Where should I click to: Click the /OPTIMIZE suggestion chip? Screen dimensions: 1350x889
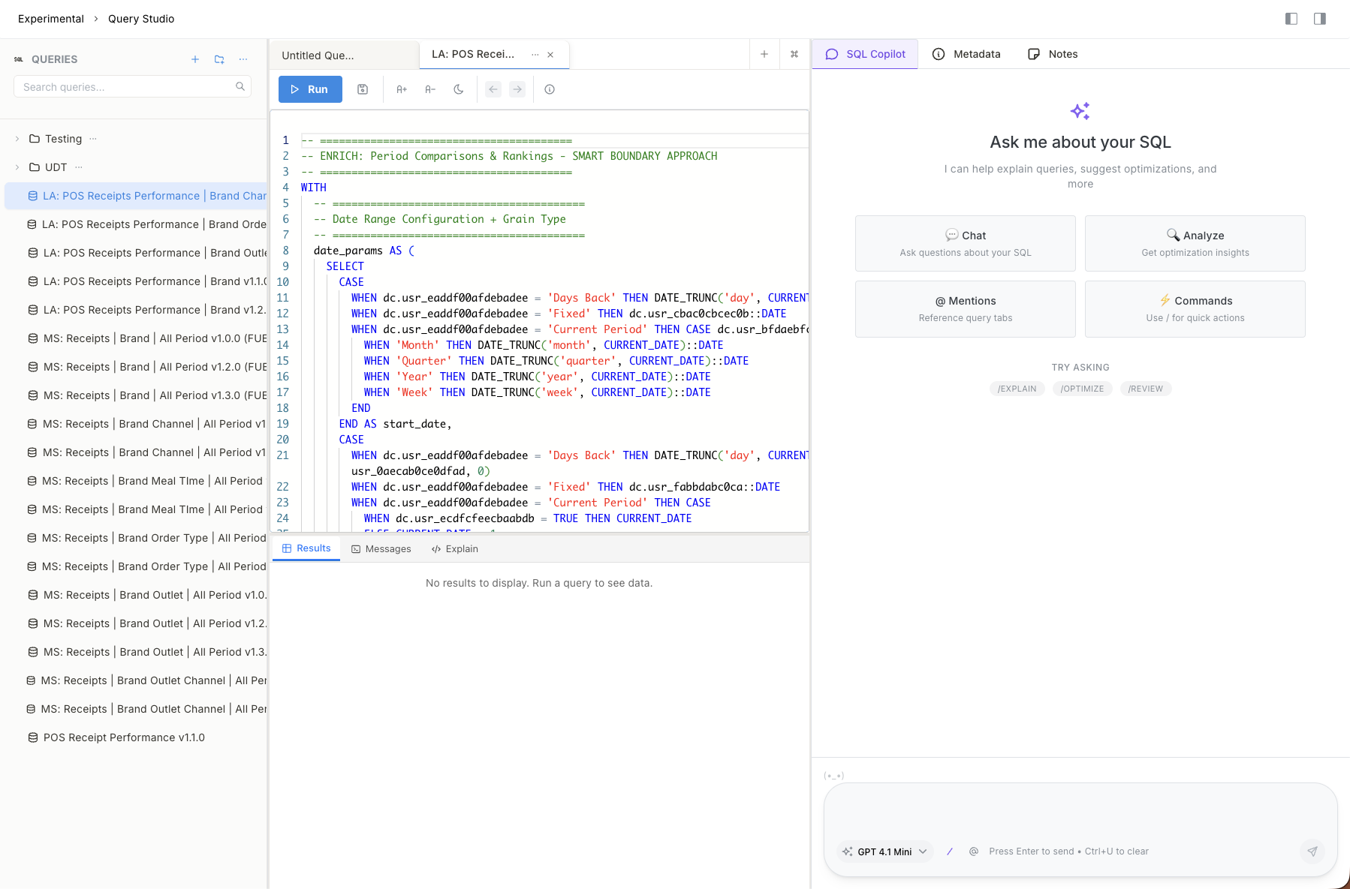(1082, 389)
